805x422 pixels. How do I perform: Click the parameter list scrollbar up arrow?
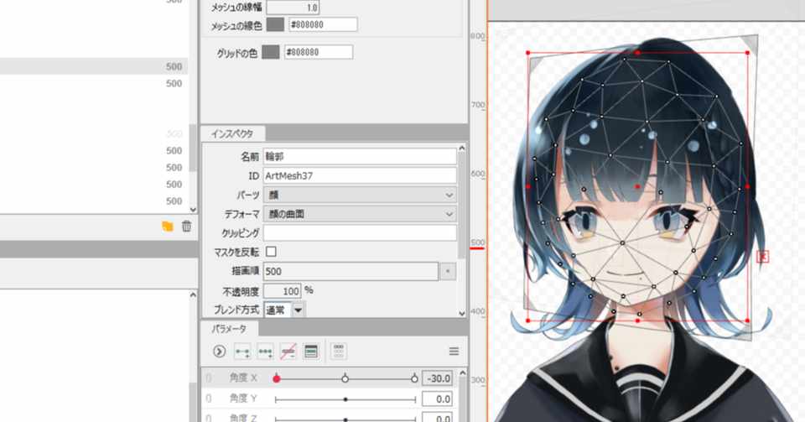click(x=462, y=373)
